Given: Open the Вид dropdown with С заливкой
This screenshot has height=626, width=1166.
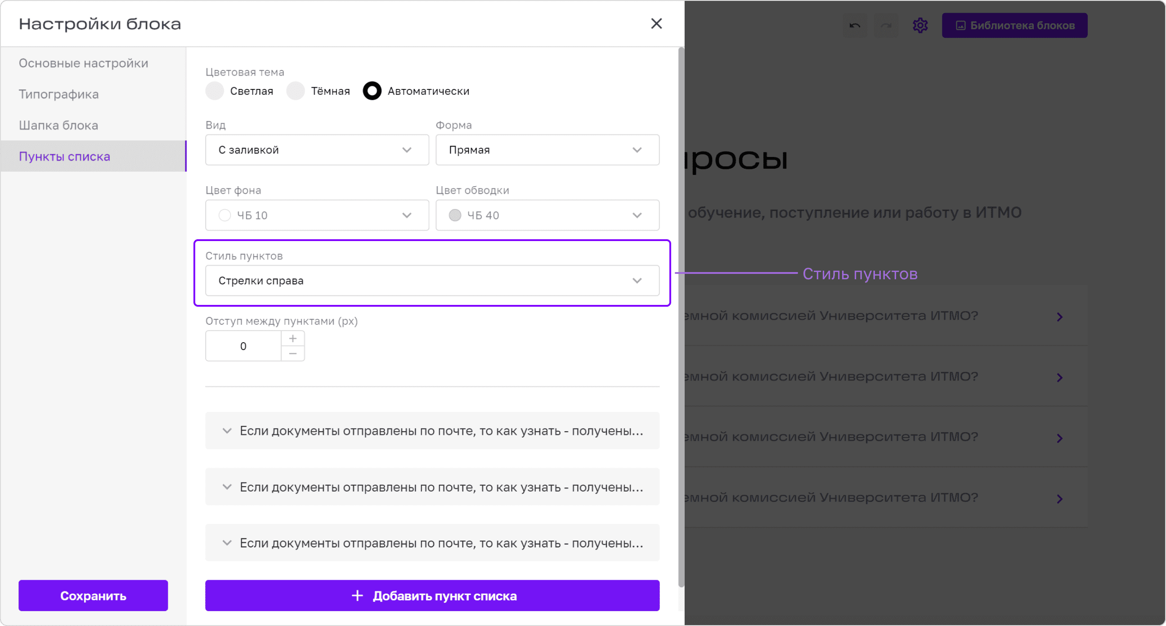Looking at the screenshot, I should pyautogui.click(x=317, y=150).
